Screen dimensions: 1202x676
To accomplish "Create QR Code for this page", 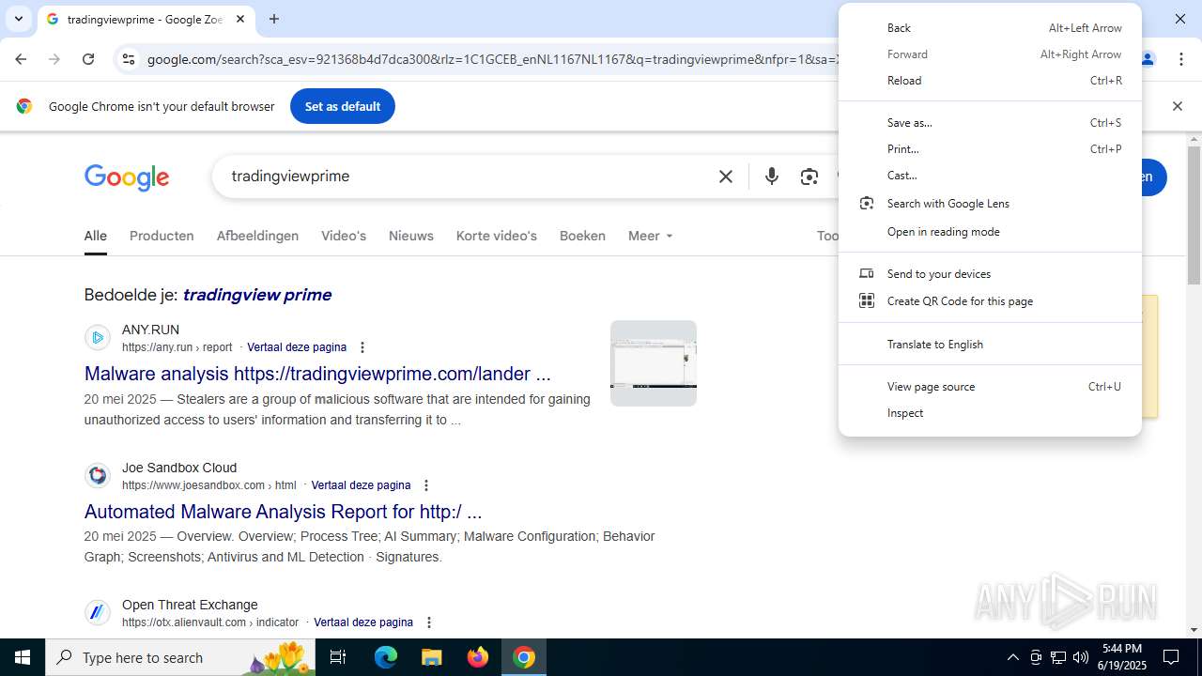I will tap(990, 301).
